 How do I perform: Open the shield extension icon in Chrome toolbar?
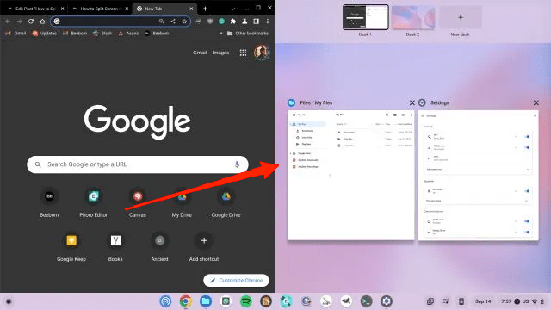point(210,22)
